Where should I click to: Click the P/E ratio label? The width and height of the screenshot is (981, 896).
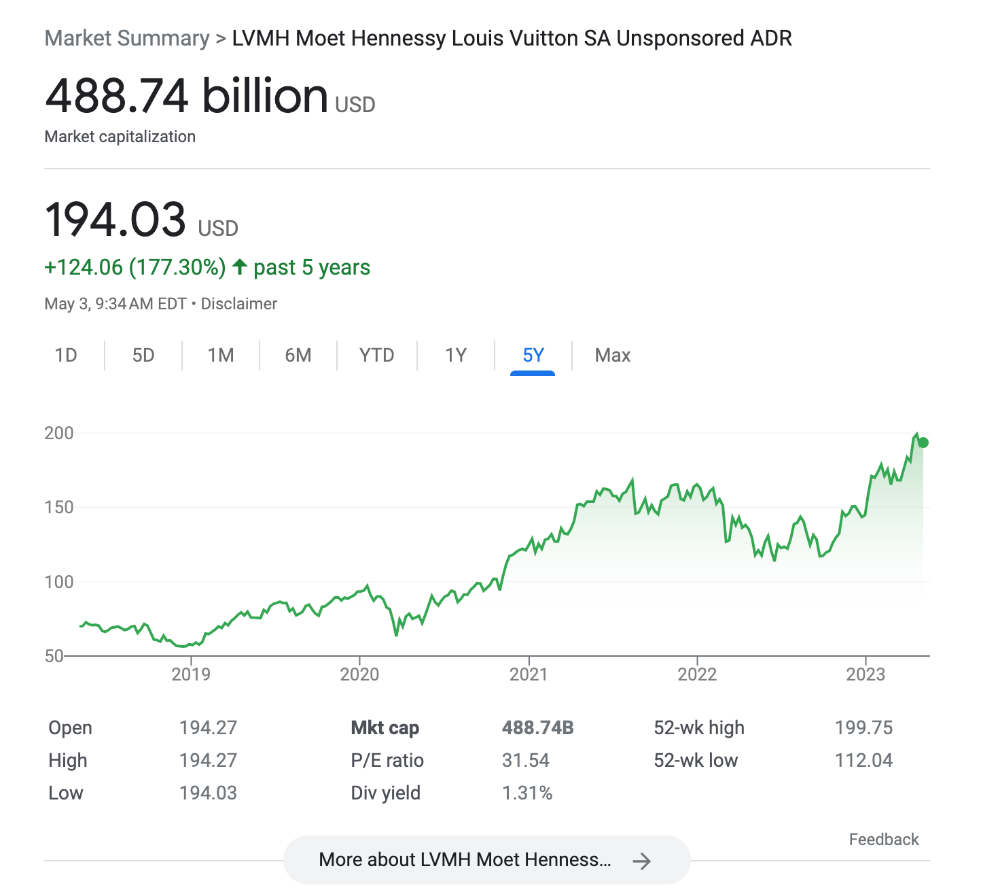pyautogui.click(x=387, y=761)
